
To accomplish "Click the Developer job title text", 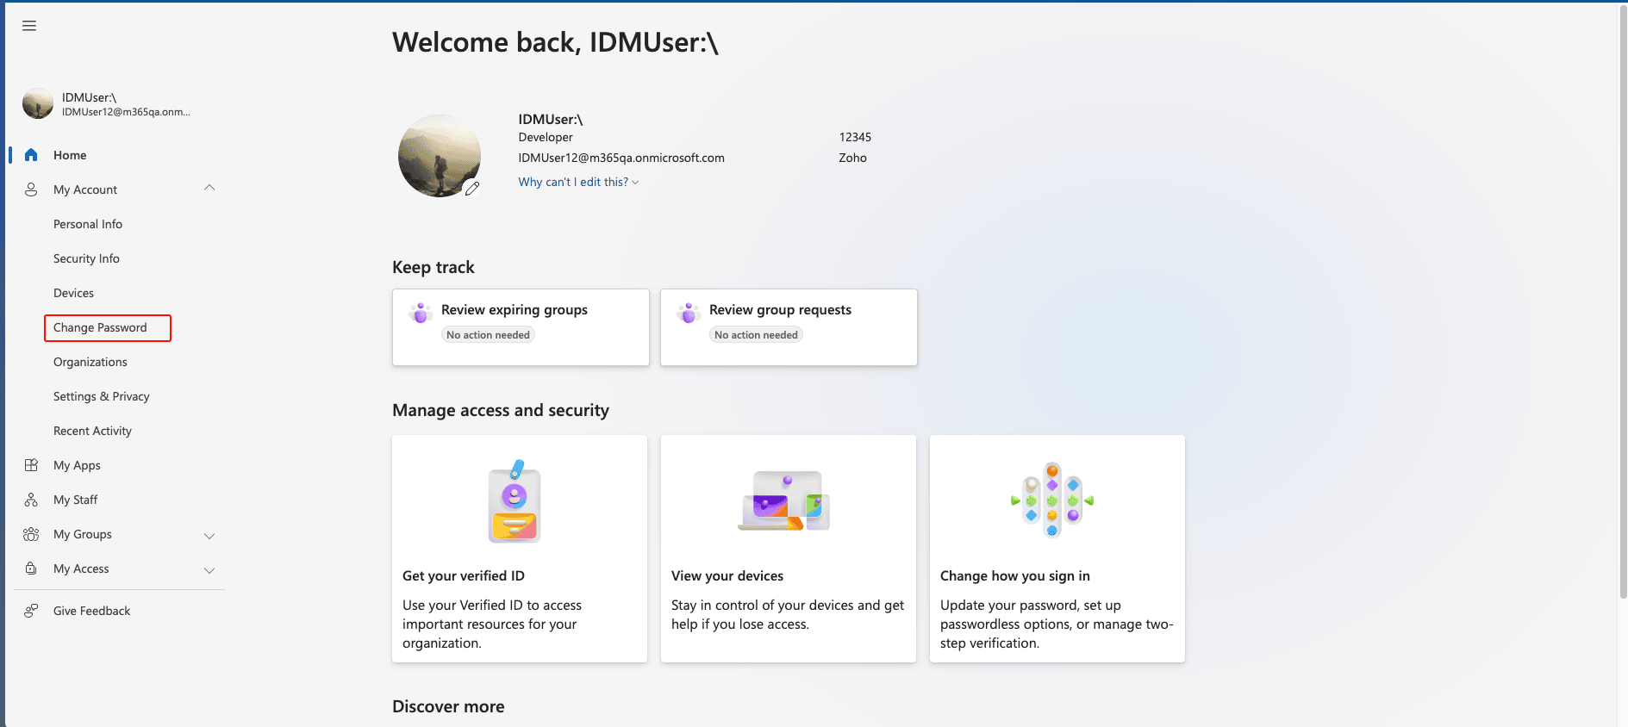I will 546,137.
